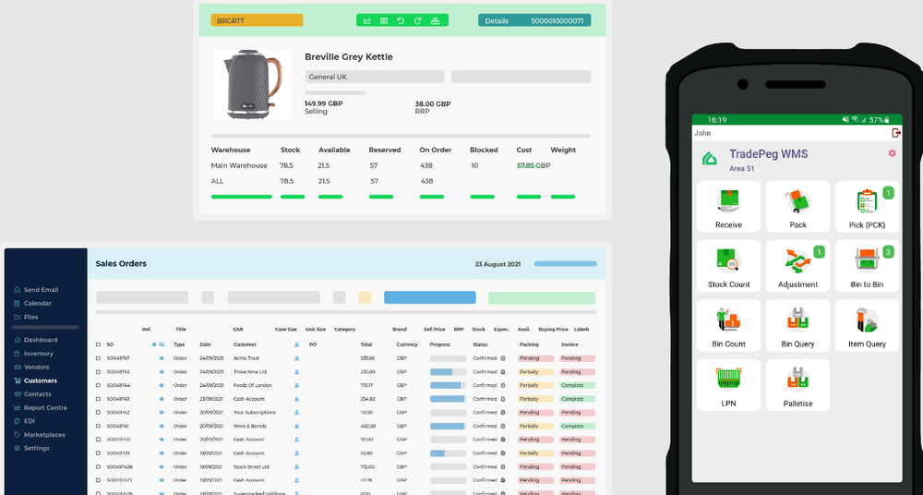Click the redo arrow in the product toolbar
Screen dimensions: 923x495
[x=417, y=20]
